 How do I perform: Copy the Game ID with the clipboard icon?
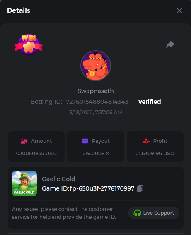click(x=140, y=188)
